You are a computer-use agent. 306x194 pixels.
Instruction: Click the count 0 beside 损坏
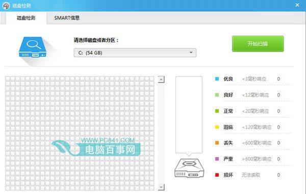coord(278,175)
